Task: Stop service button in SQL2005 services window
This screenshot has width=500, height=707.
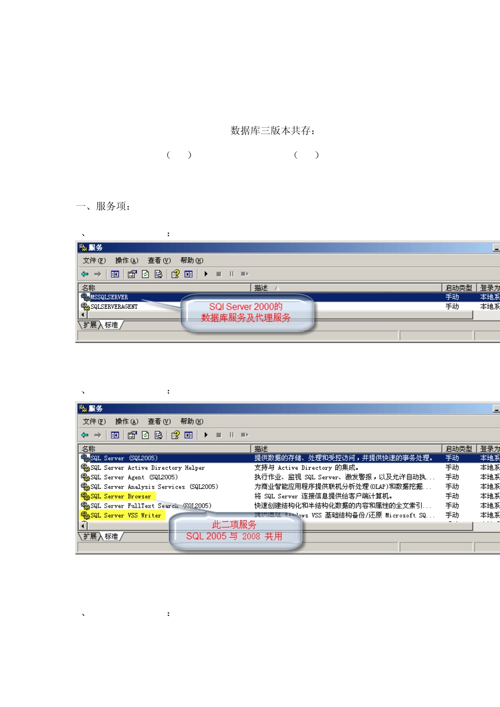Action: click(218, 435)
